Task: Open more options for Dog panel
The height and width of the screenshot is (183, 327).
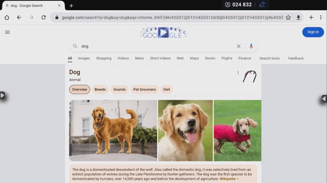Action: [x=238, y=73]
